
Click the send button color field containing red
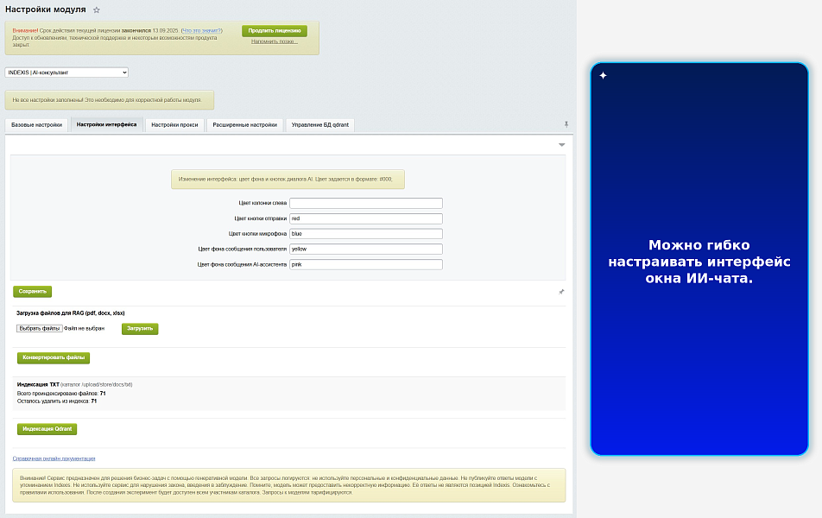(x=366, y=218)
